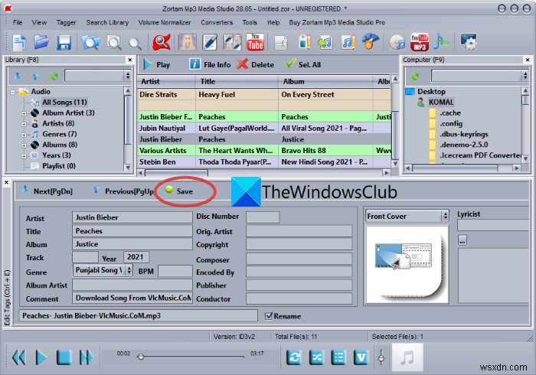Collapse the Audio root tree node
The width and height of the screenshot is (536, 375).
(13, 92)
